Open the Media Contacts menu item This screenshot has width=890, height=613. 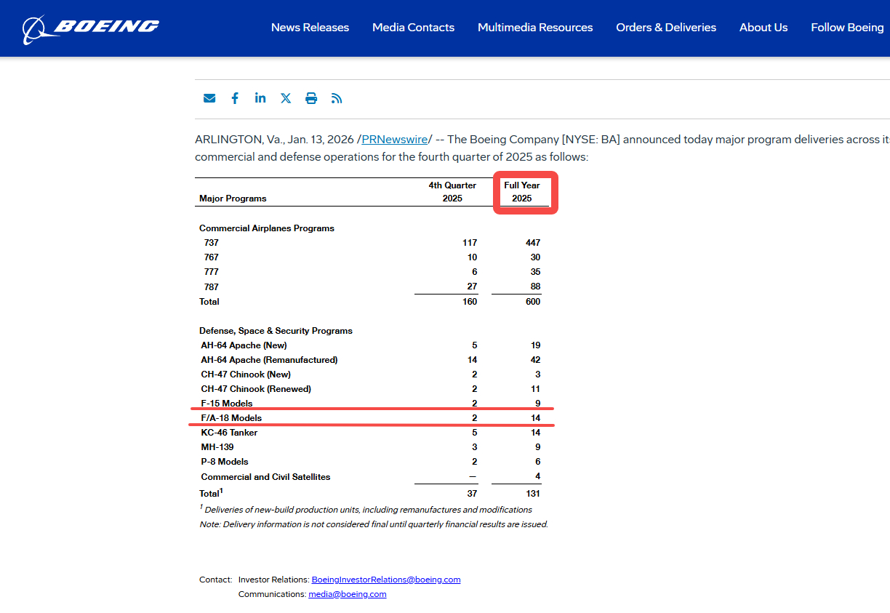coord(413,28)
